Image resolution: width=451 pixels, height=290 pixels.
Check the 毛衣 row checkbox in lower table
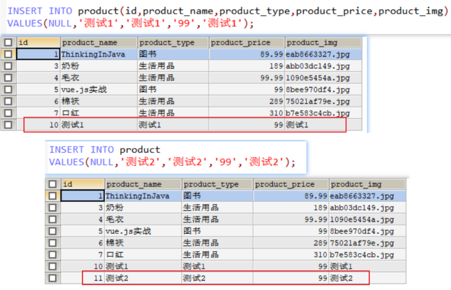52,220
